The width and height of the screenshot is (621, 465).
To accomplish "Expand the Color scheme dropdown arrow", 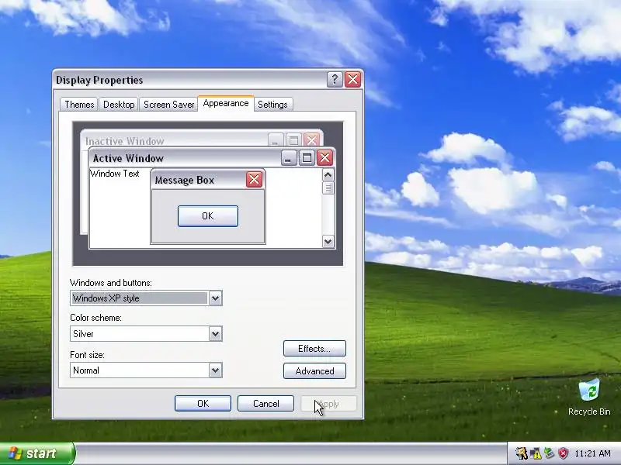I will click(215, 334).
